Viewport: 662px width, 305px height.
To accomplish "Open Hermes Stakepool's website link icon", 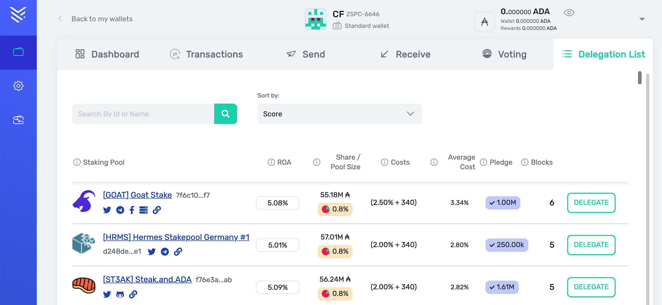I will pyautogui.click(x=178, y=252).
